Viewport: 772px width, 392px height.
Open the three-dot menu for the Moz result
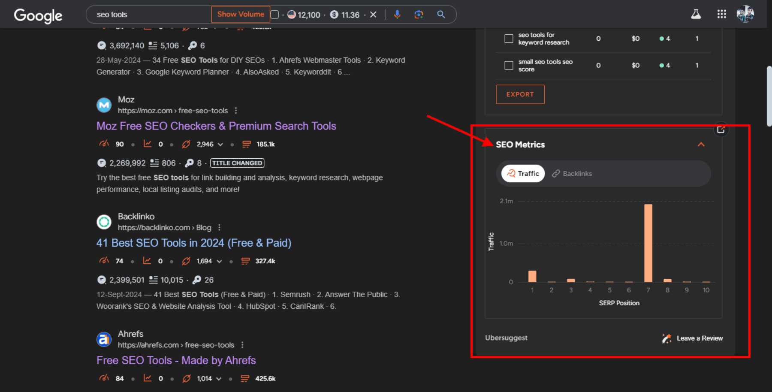[236, 111]
